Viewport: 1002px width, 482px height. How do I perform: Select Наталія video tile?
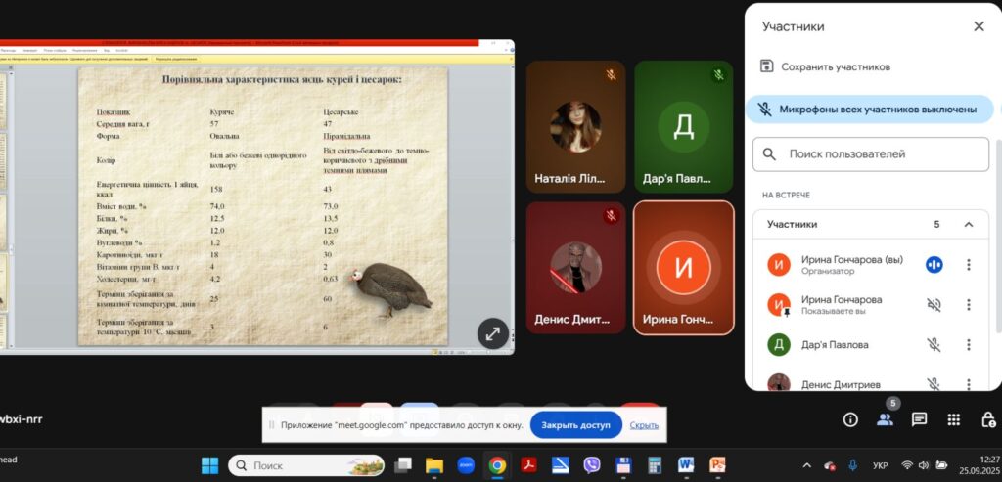(x=575, y=127)
